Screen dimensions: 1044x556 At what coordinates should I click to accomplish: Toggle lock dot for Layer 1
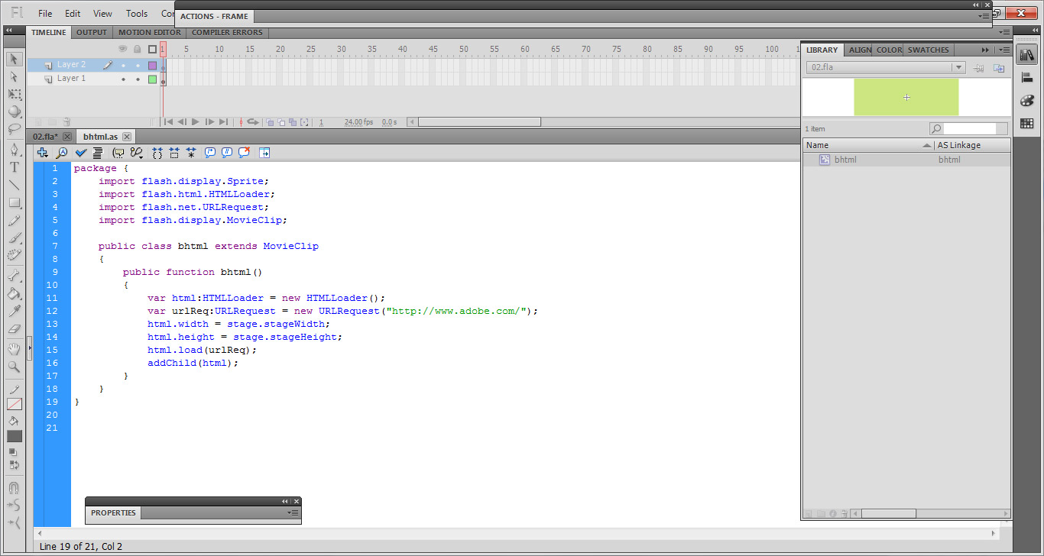point(138,79)
